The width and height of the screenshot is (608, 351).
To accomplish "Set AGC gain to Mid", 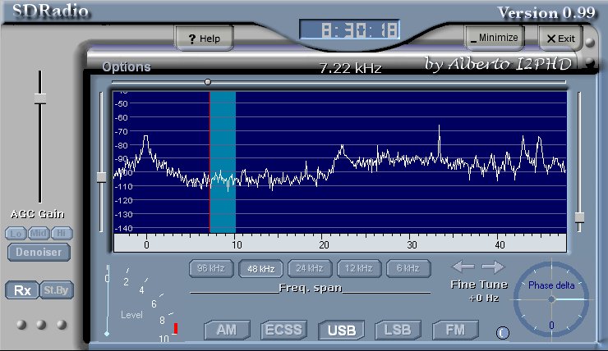I will [39, 233].
